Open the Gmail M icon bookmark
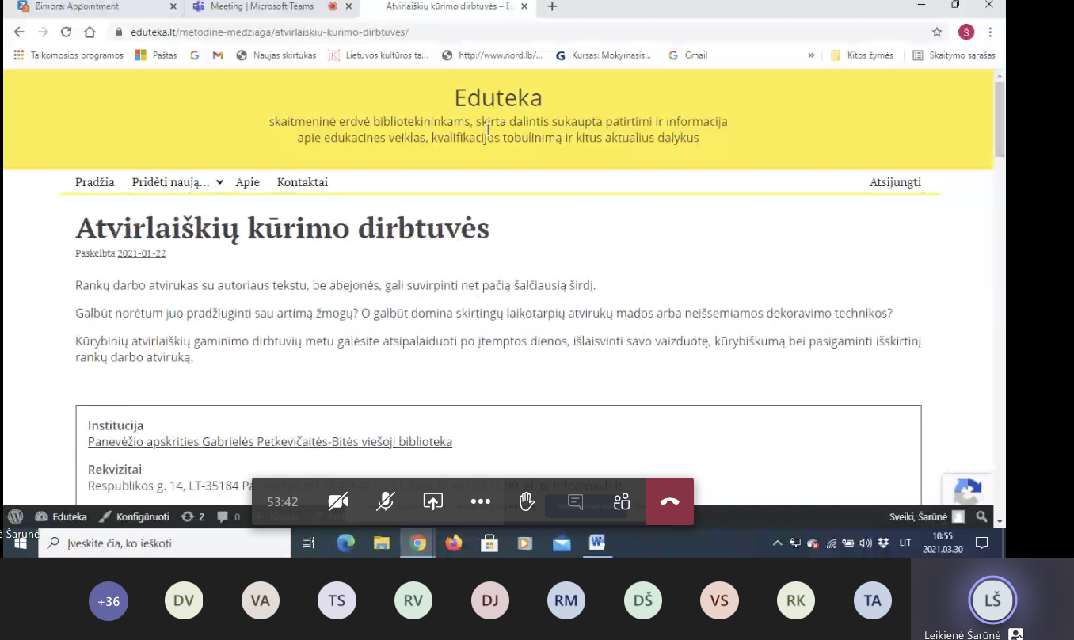This screenshot has width=1074, height=640. pos(219,55)
